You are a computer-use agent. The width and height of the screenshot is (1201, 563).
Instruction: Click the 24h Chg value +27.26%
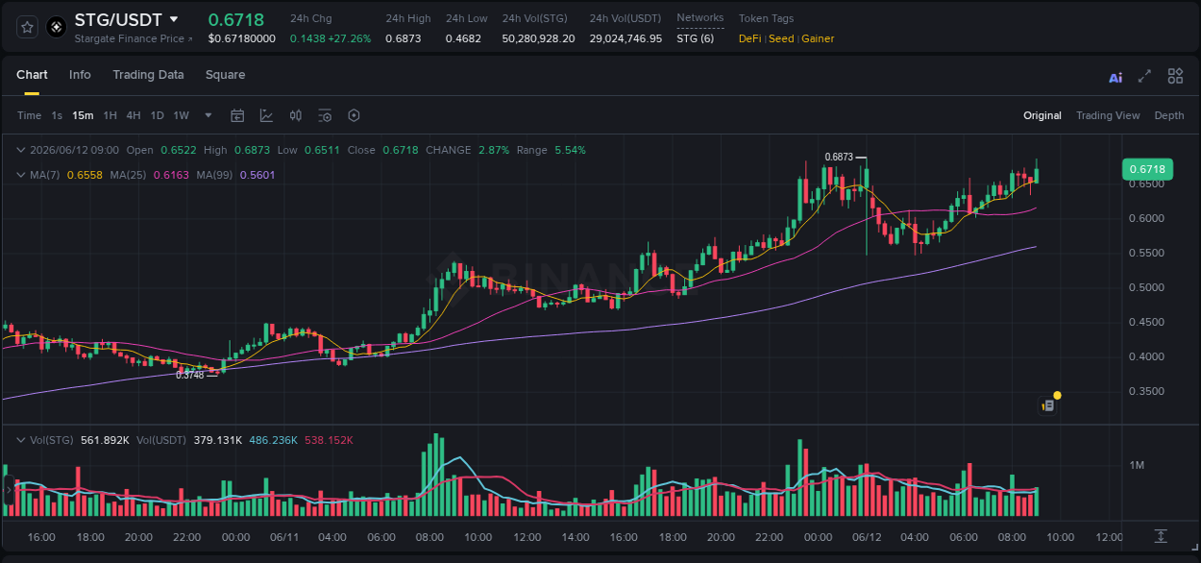point(350,38)
